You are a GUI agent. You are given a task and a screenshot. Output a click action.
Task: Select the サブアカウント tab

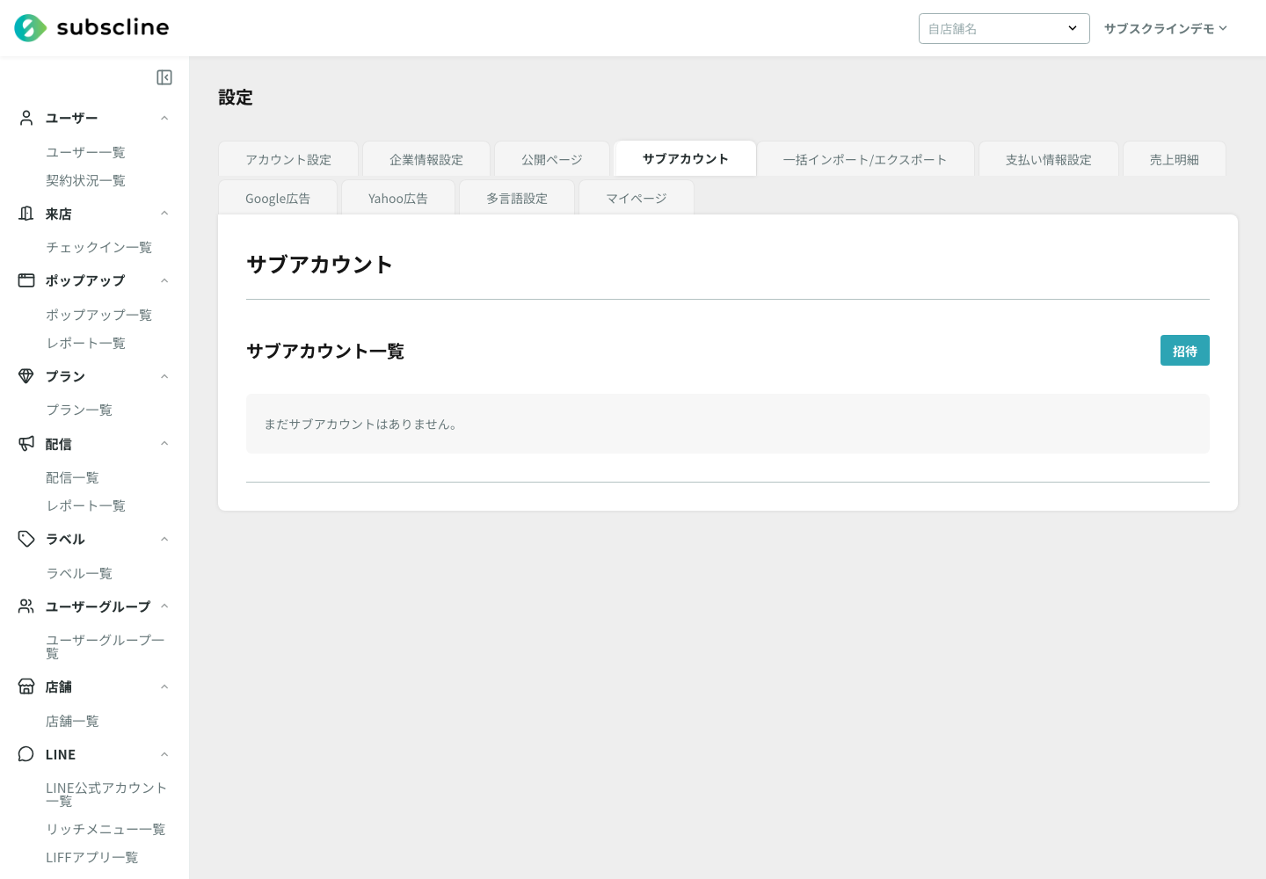pyautogui.click(x=685, y=158)
